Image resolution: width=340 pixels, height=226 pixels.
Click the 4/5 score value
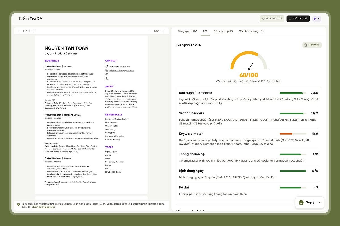316,188
